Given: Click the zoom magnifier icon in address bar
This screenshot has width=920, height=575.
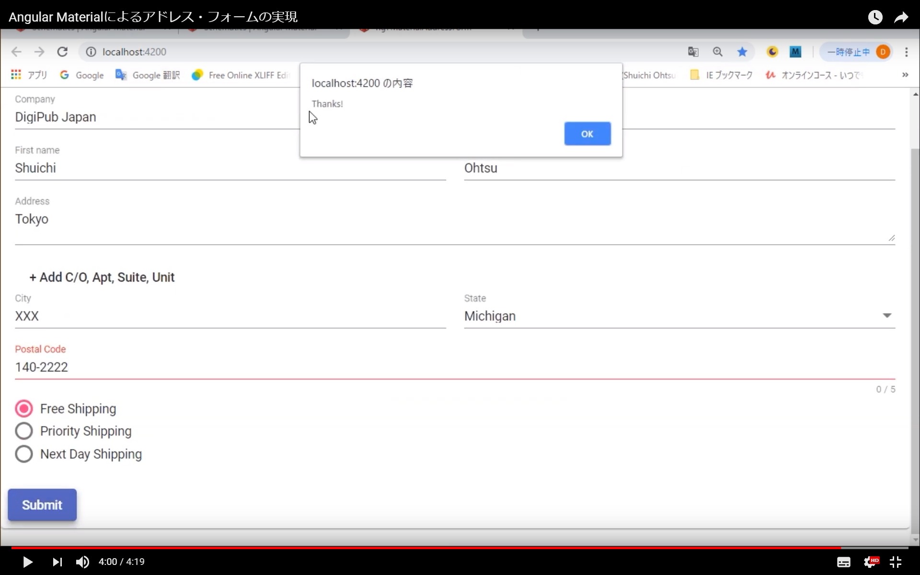Looking at the screenshot, I should (x=717, y=52).
